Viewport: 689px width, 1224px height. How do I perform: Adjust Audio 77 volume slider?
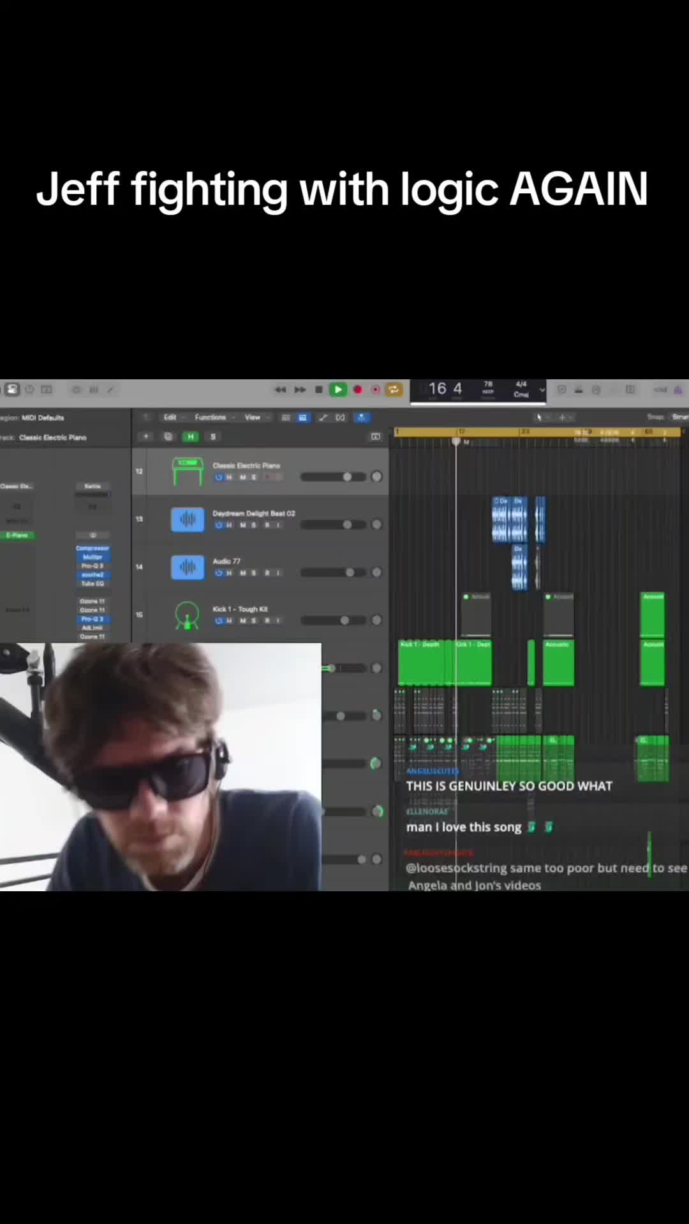(333, 572)
